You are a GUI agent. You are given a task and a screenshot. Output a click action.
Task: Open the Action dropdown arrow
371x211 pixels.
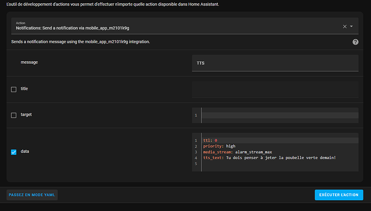[x=351, y=26]
